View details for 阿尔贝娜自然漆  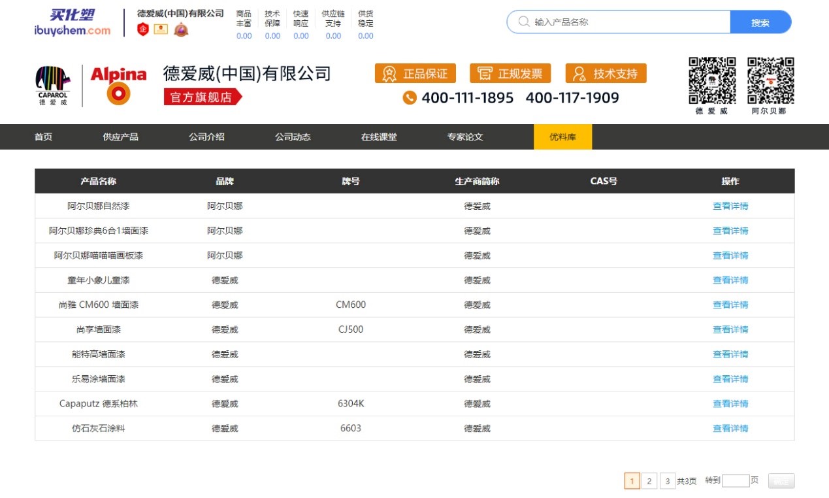coord(730,206)
